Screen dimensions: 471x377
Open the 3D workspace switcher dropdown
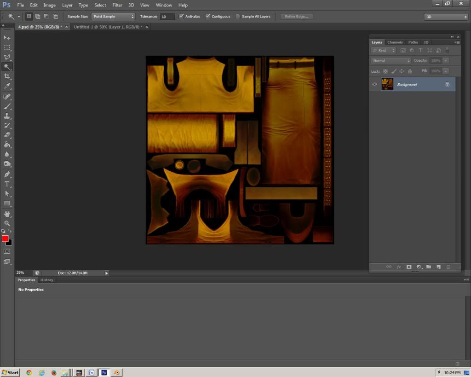click(446, 17)
